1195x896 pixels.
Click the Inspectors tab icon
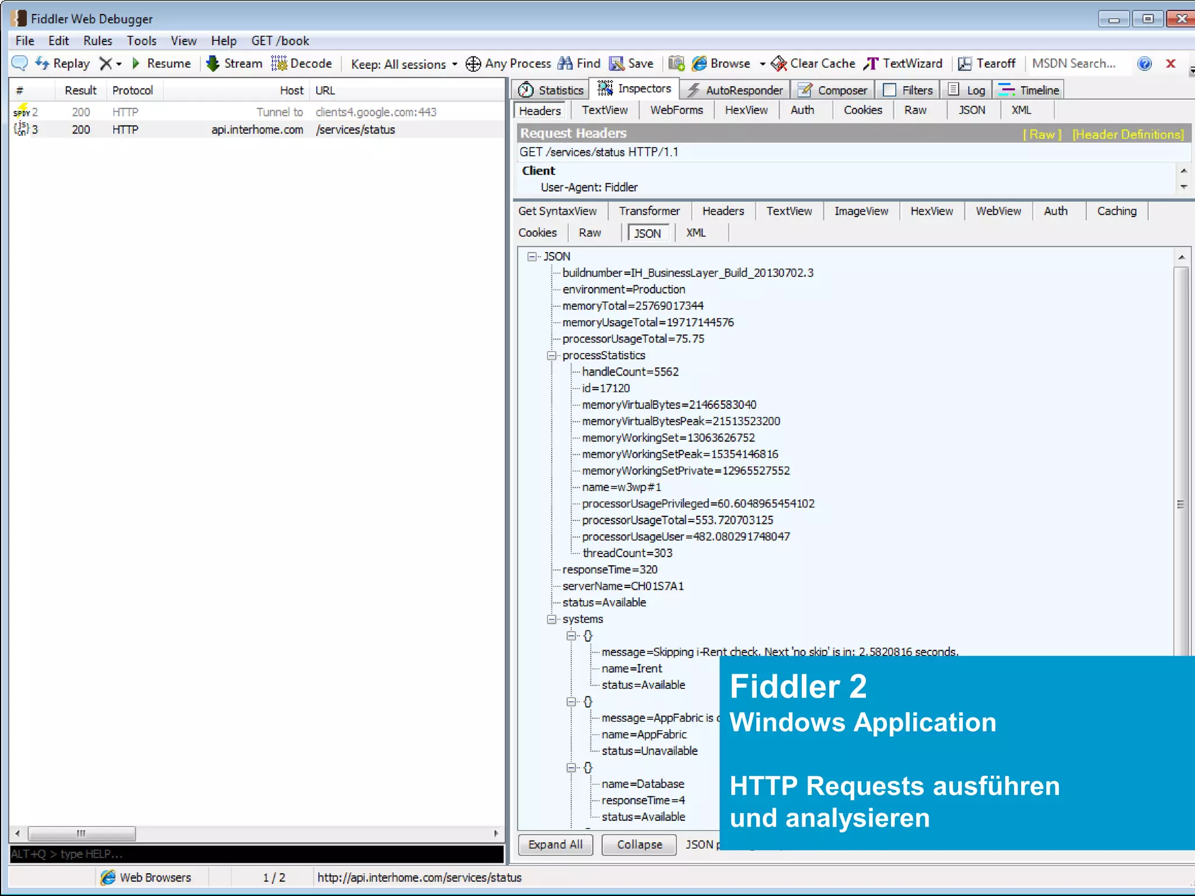pos(605,88)
